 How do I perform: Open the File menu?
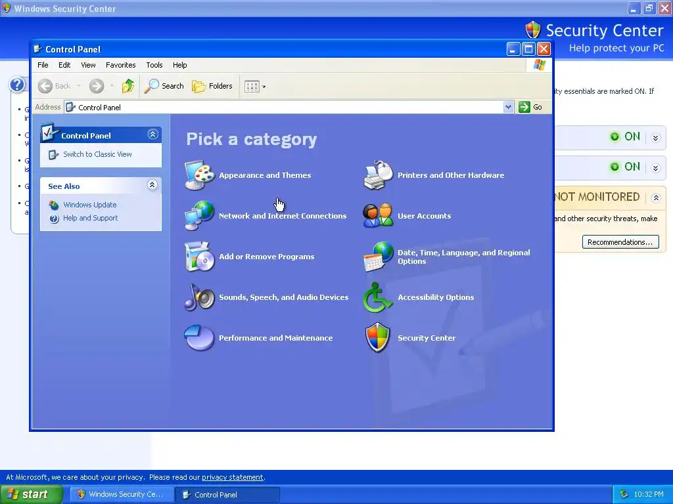[43, 65]
